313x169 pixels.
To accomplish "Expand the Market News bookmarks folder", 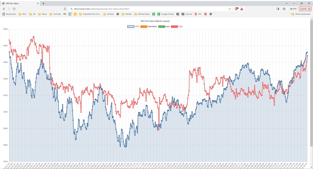I will tap(142, 14).
